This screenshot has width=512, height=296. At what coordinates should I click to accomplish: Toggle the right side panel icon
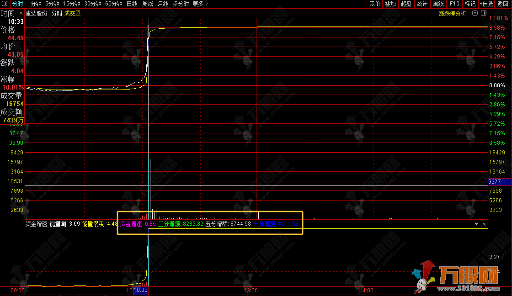[484, 13]
